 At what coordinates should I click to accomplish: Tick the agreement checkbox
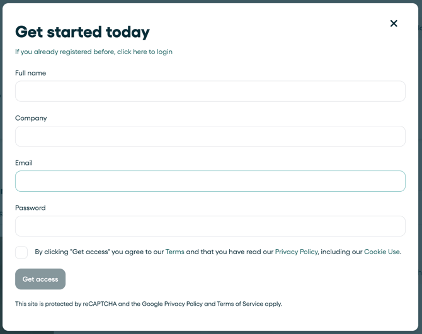tap(21, 252)
